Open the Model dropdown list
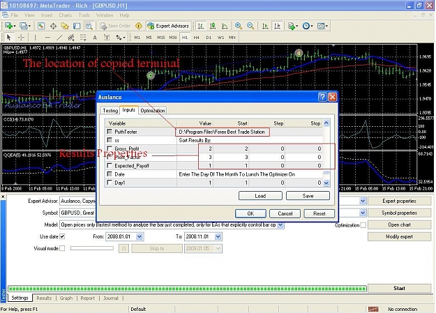 coord(280,225)
